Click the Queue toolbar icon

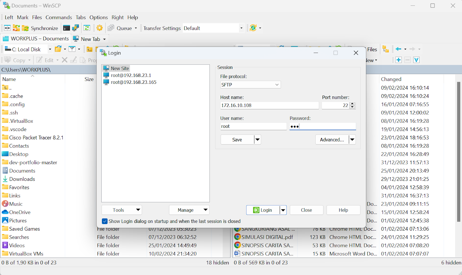pos(120,28)
